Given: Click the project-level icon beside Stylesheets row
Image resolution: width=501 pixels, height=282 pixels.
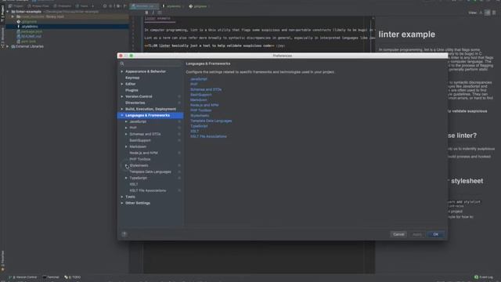Looking at the screenshot, I should (x=179, y=165).
